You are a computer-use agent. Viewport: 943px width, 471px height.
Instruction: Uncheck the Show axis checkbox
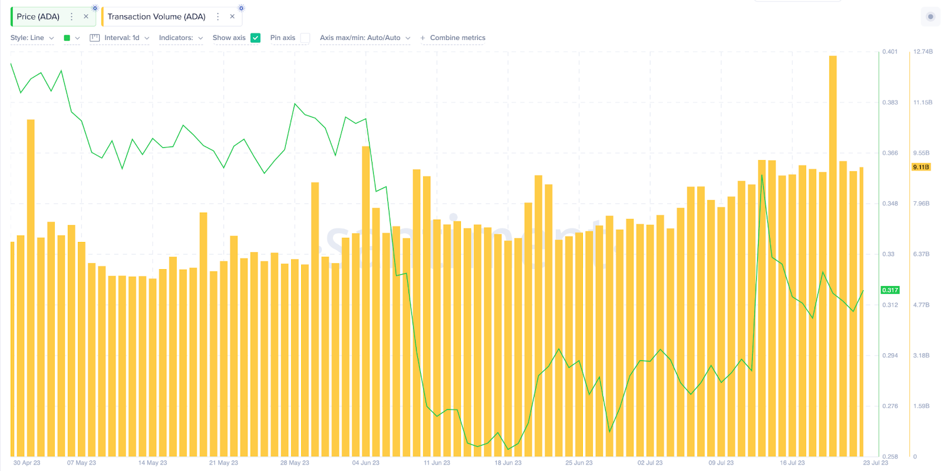pyautogui.click(x=256, y=38)
